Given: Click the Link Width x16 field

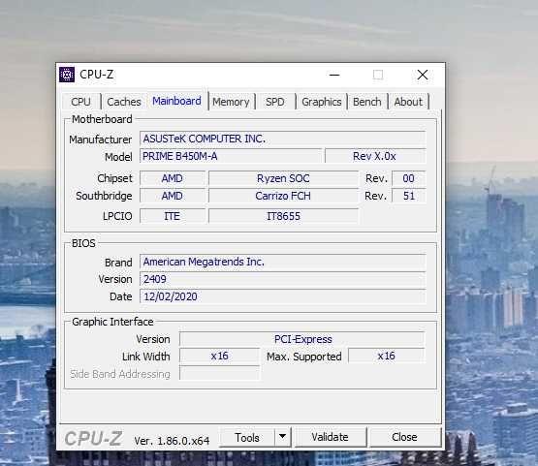Looking at the screenshot, I should [x=220, y=356].
